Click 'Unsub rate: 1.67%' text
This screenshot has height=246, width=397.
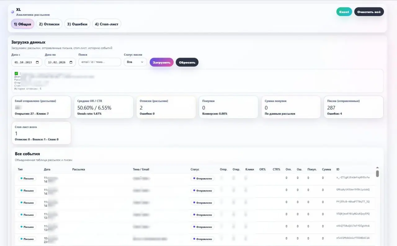tap(89, 114)
